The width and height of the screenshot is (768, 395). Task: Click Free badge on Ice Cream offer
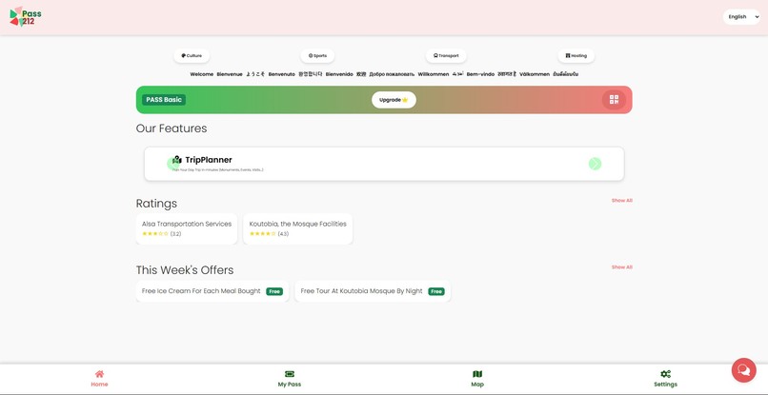click(274, 291)
